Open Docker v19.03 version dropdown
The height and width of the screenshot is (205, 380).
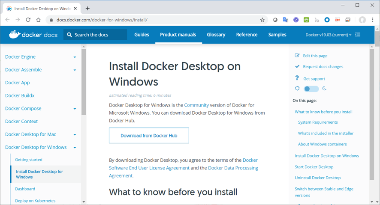pos(329,35)
